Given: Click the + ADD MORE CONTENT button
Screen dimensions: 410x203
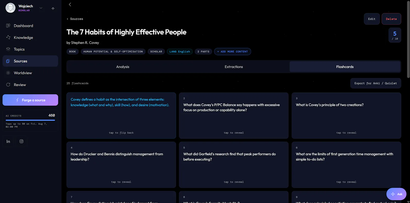Looking at the screenshot, I should click(x=232, y=51).
